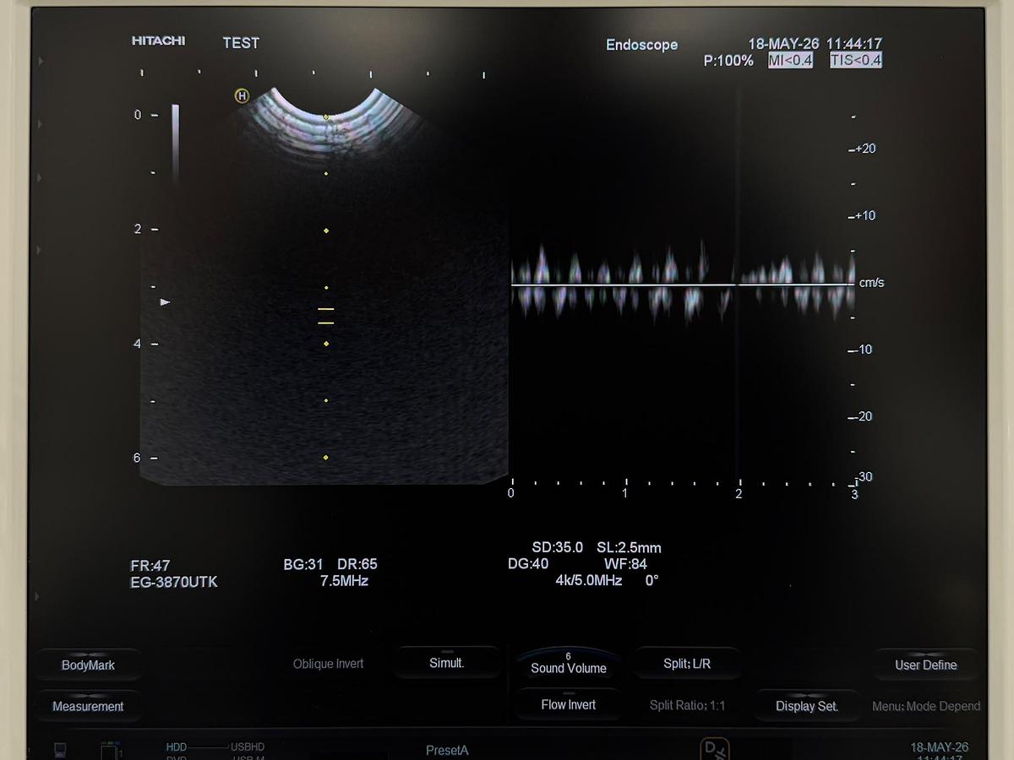Image resolution: width=1014 pixels, height=760 pixels.
Task: Click the SD:35.0 sample depth value
Action: (x=558, y=547)
